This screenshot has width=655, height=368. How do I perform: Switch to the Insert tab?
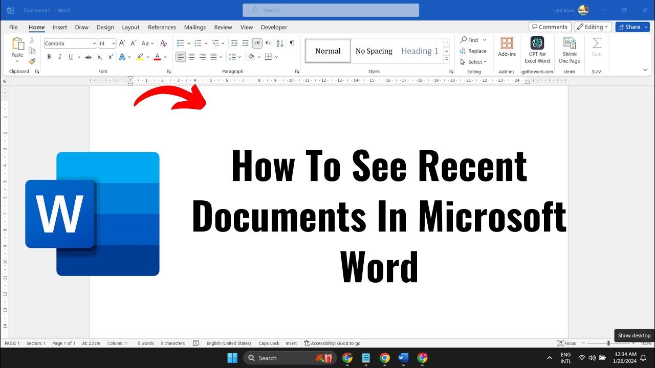click(60, 27)
